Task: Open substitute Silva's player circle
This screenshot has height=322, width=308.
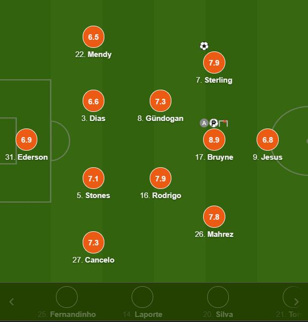Action: click(218, 297)
